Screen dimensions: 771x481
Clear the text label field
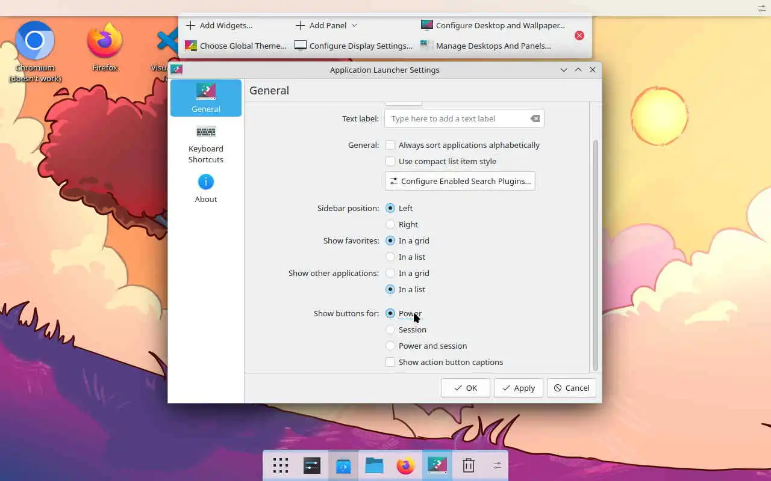(x=535, y=118)
